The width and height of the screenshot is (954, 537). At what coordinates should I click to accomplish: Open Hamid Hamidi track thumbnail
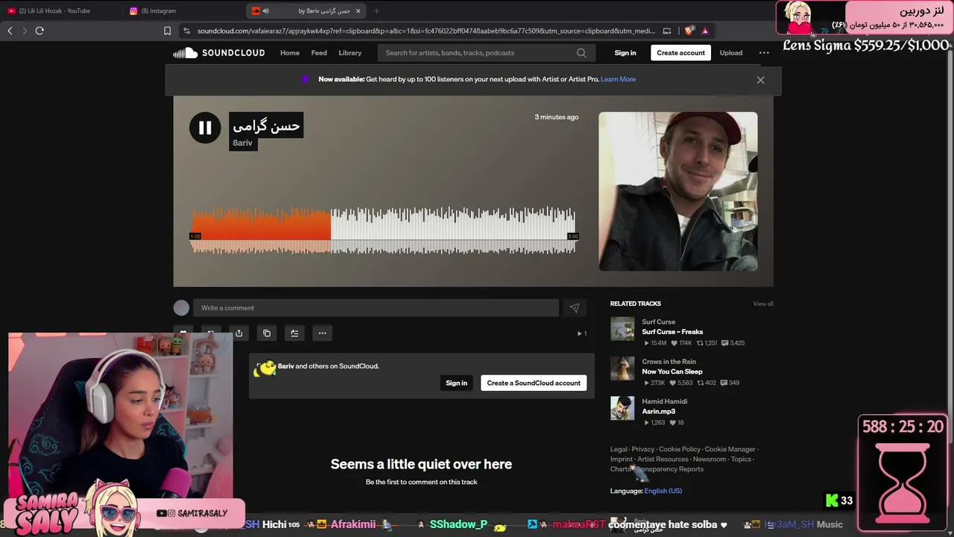(622, 408)
